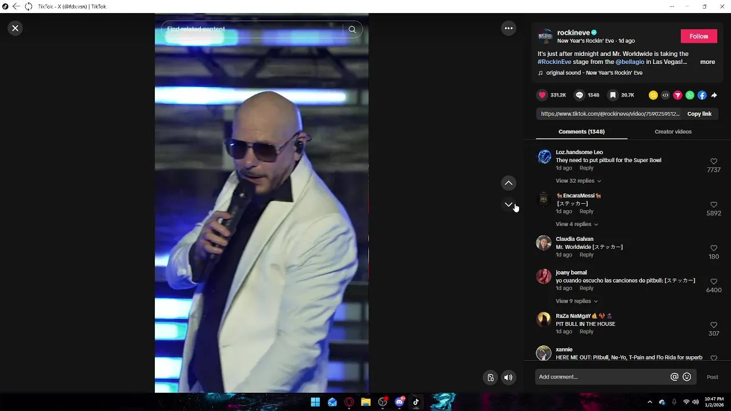The image size is (731, 411).
Task: Expand 'View 9 replies' under joany bernal
Action: pos(577,301)
